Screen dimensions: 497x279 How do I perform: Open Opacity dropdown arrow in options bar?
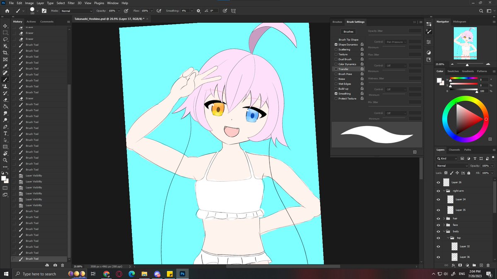point(119,11)
